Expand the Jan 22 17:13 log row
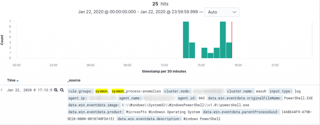 pyautogui.click(x=2, y=90)
